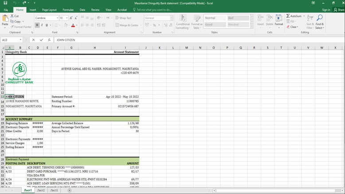Toggle Bold formatting
Image resolution: width=345 pixels, height=194 pixels.
click(37, 25)
